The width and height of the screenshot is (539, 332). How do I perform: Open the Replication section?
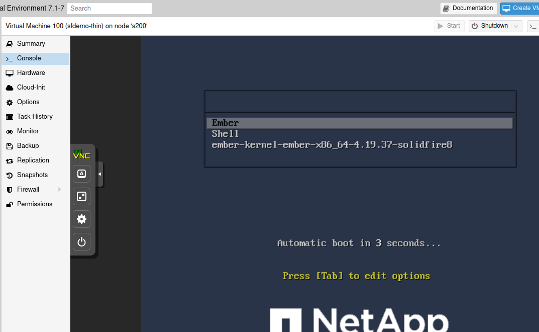point(35,160)
